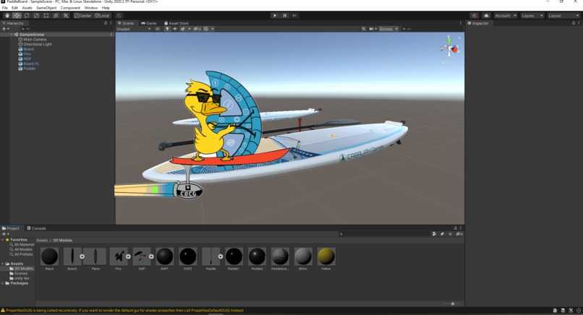The height and width of the screenshot is (315, 583).
Task: Switch to the Asset Store tab
Action: 176,23
